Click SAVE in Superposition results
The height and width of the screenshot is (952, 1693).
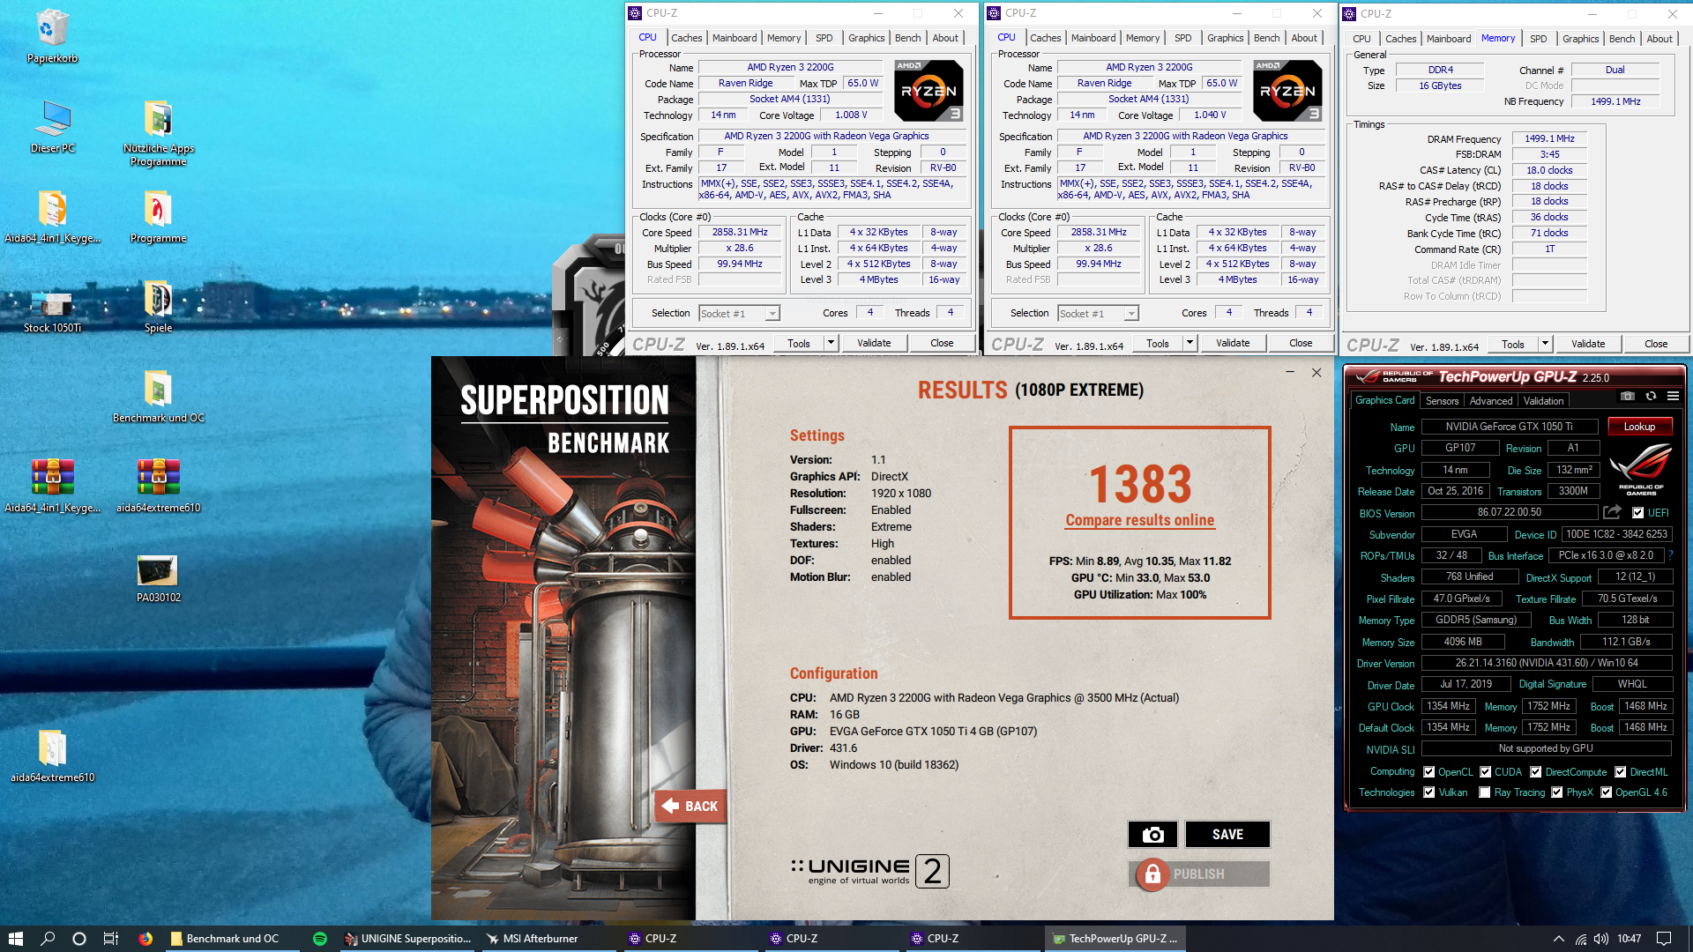click(1227, 834)
